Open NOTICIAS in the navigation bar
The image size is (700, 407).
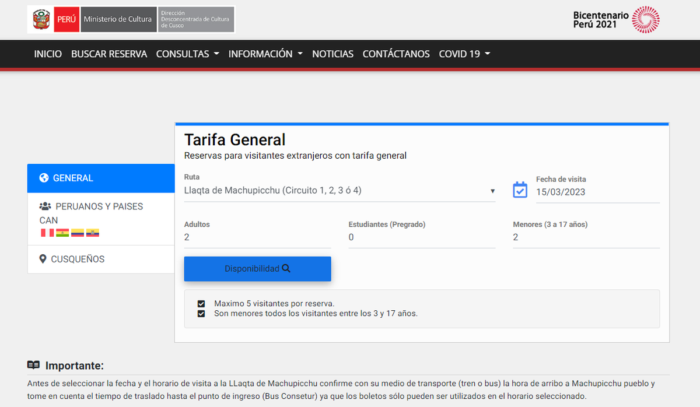pyautogui.click(x=332, y=54)
